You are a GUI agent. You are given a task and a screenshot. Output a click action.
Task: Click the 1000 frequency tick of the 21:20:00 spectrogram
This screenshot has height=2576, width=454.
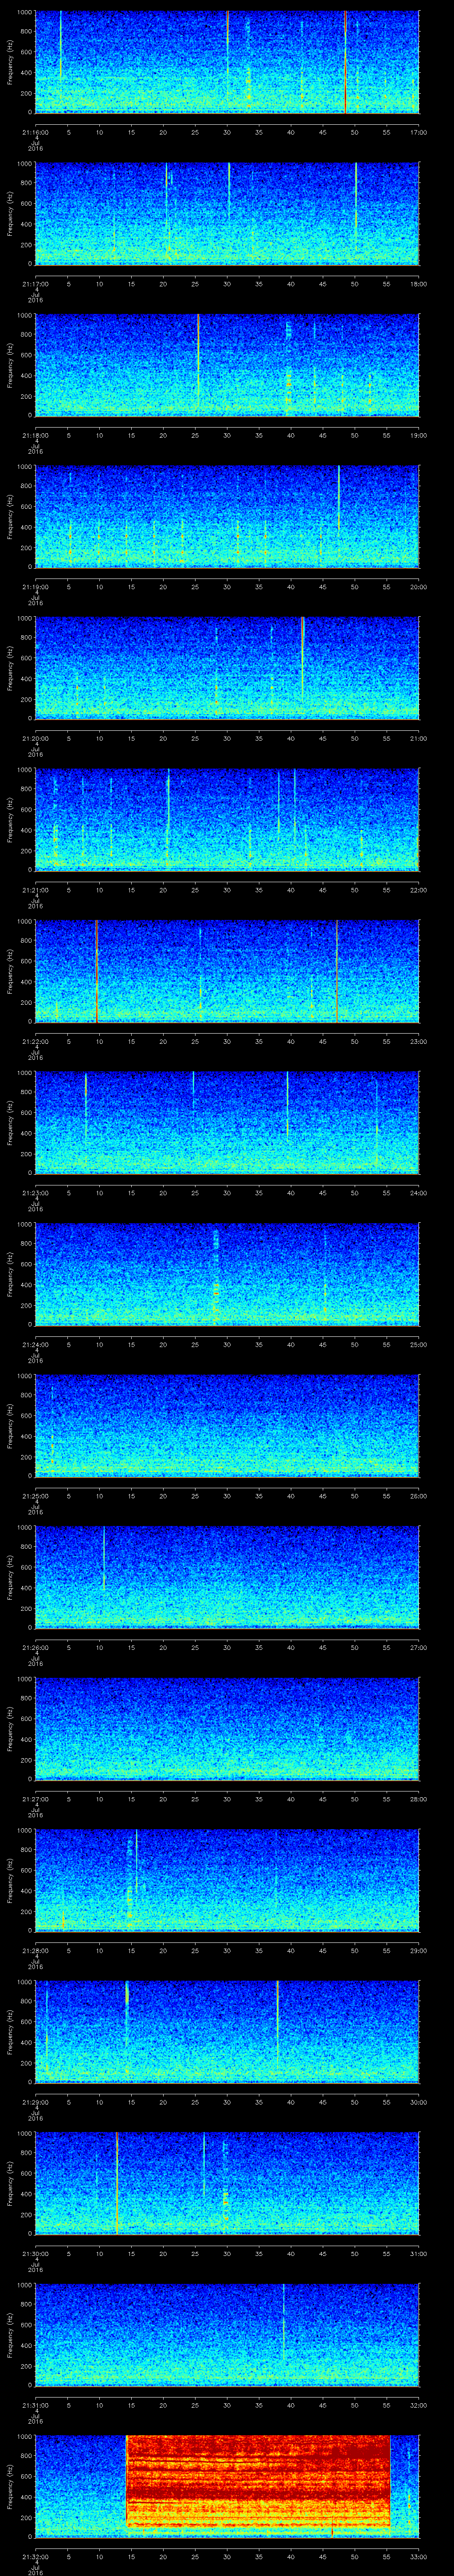click(24, 618)
